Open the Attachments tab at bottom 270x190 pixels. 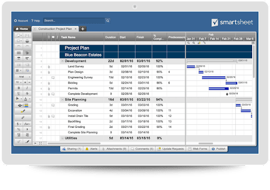[114, 149]
